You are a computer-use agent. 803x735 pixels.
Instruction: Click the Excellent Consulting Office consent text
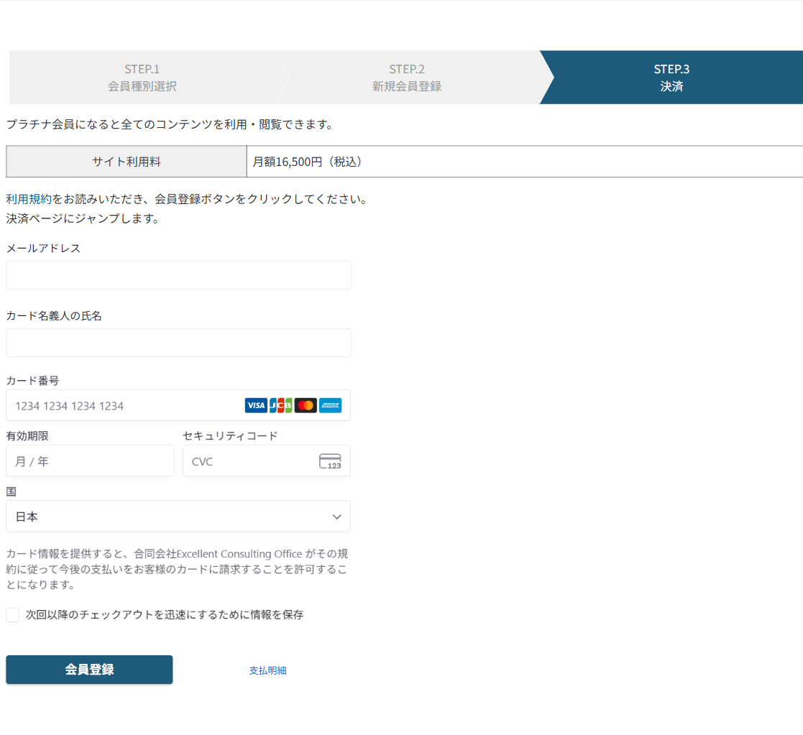[x=177, y=568]
